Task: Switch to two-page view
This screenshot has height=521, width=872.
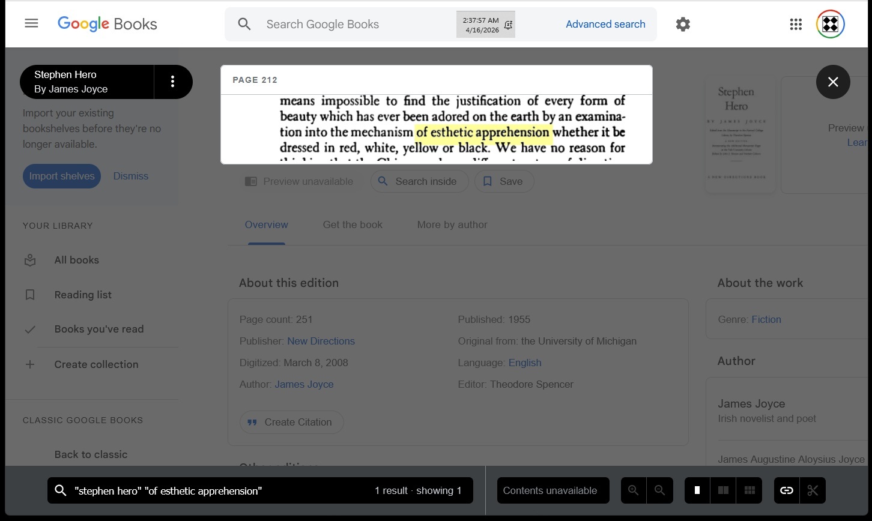Action: pos(723,490)
